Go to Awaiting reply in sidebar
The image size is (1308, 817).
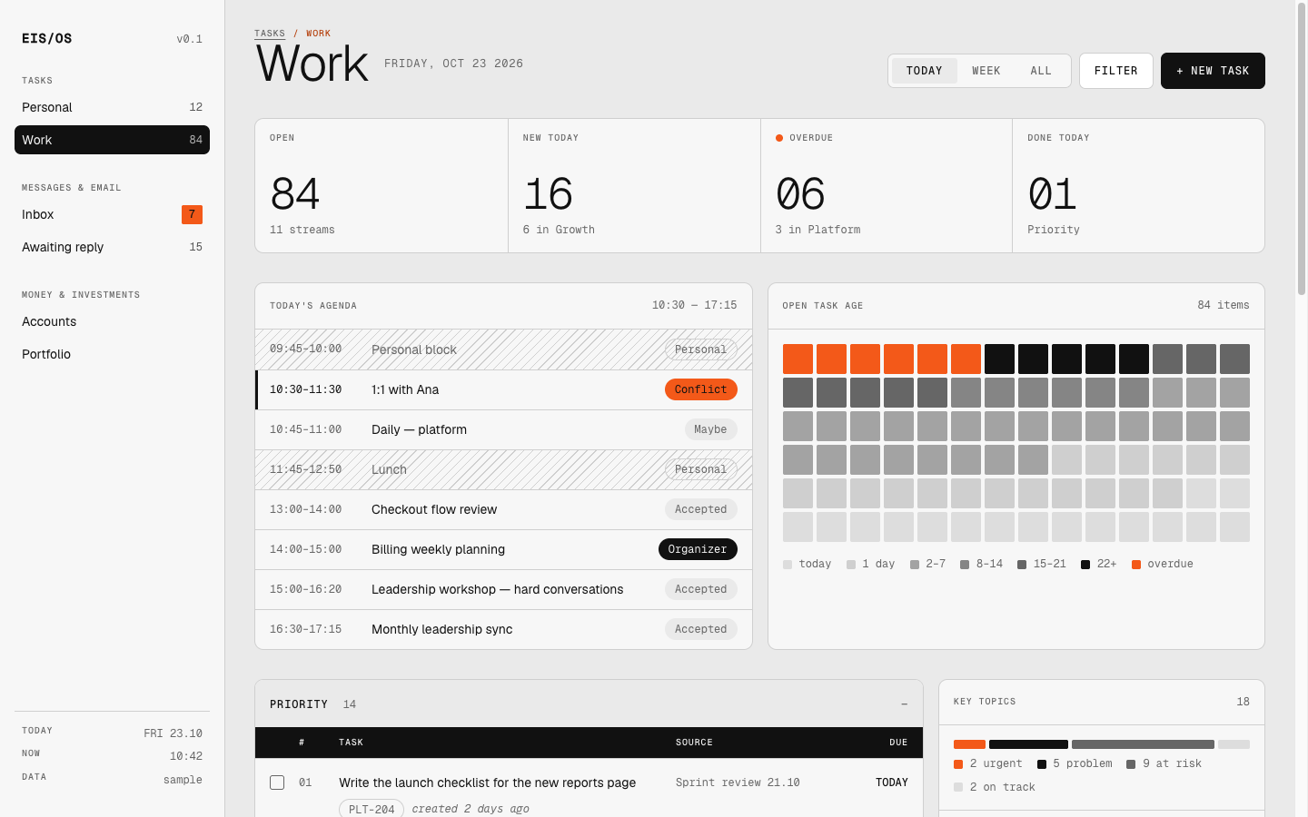(112, 247)
